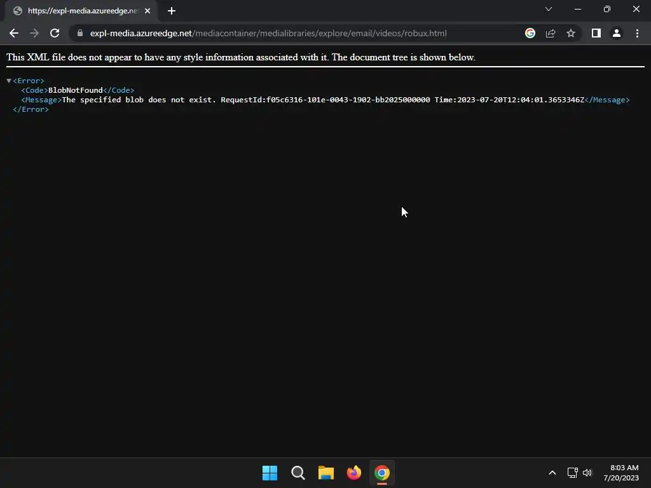This screenshot has width=651, height=488.
Task: Click the Chrome taskbar icon
Action: [x=382, y=473]
